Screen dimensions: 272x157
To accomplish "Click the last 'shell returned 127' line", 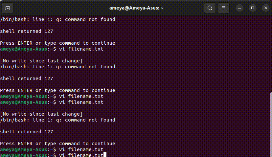I will (27, 132).
